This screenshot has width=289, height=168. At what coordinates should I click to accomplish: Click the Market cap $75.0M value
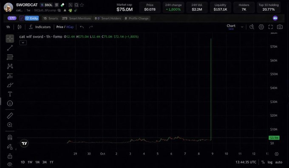(x=125, y=10)
